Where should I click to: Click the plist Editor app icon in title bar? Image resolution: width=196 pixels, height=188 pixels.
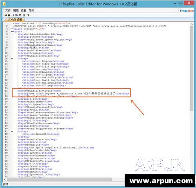(5, 4)
